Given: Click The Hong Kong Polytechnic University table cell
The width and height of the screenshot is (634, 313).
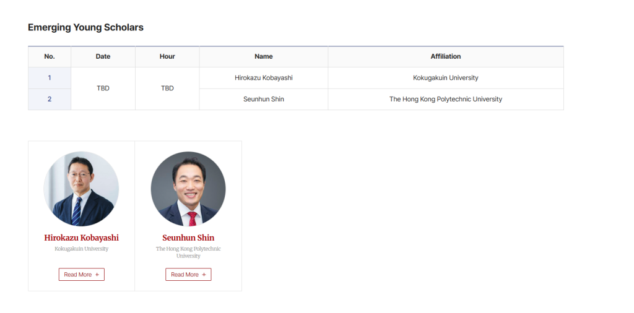Looking at the screenshot, I should 446,99.
